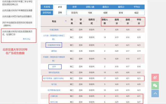
Task: Open 2021年第二学士学位招生录取名单公示 notice
Action: coord(17,3)
